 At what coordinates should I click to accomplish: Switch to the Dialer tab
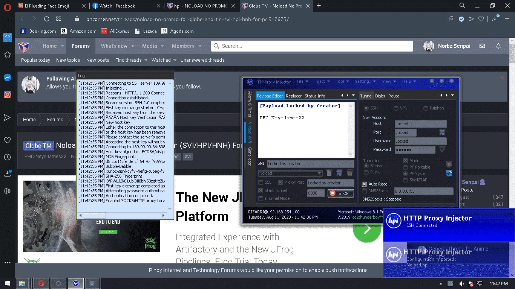point(380,96)
